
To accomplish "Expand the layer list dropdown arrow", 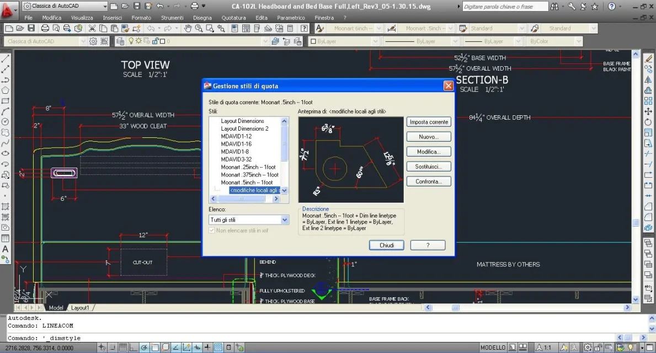I will click(265, 41).
